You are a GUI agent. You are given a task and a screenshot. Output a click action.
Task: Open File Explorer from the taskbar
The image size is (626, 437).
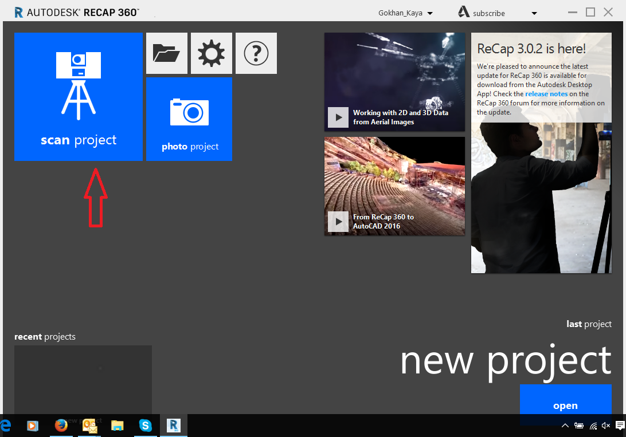(118, 426)
